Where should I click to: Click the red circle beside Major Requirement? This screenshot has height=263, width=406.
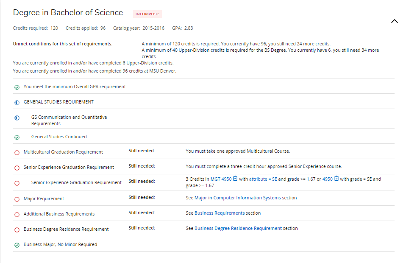(x=17, y=199)
